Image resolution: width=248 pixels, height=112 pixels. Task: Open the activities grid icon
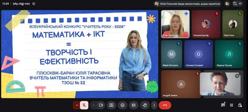(x=231, y=105)
